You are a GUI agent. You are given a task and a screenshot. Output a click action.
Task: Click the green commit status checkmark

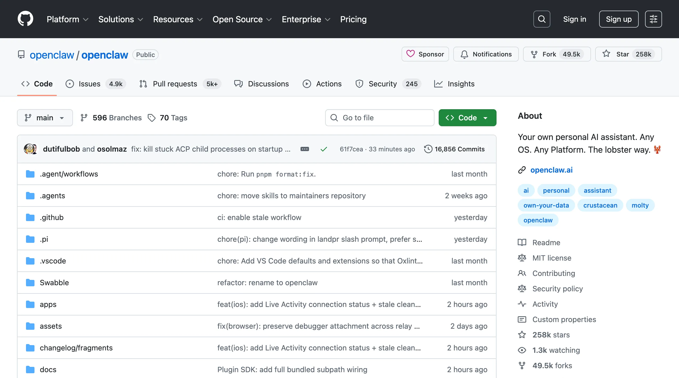pyautogui.click(x=324, y=149)
